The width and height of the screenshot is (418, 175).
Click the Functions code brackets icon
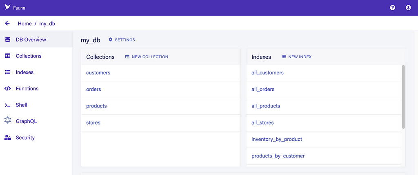tap(7, 89)
